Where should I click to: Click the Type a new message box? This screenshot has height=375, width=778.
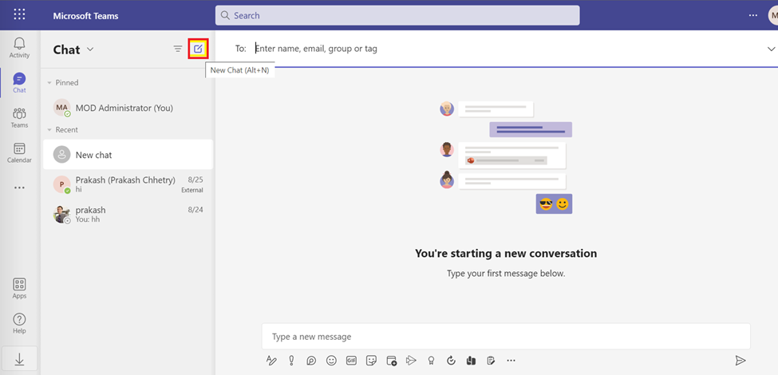pyautogui.click(x=506, y=337)
